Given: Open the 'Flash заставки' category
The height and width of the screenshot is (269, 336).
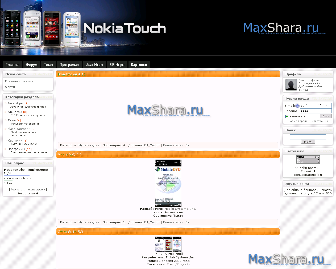Looking at the screenshot, I should tap(19, 129).
